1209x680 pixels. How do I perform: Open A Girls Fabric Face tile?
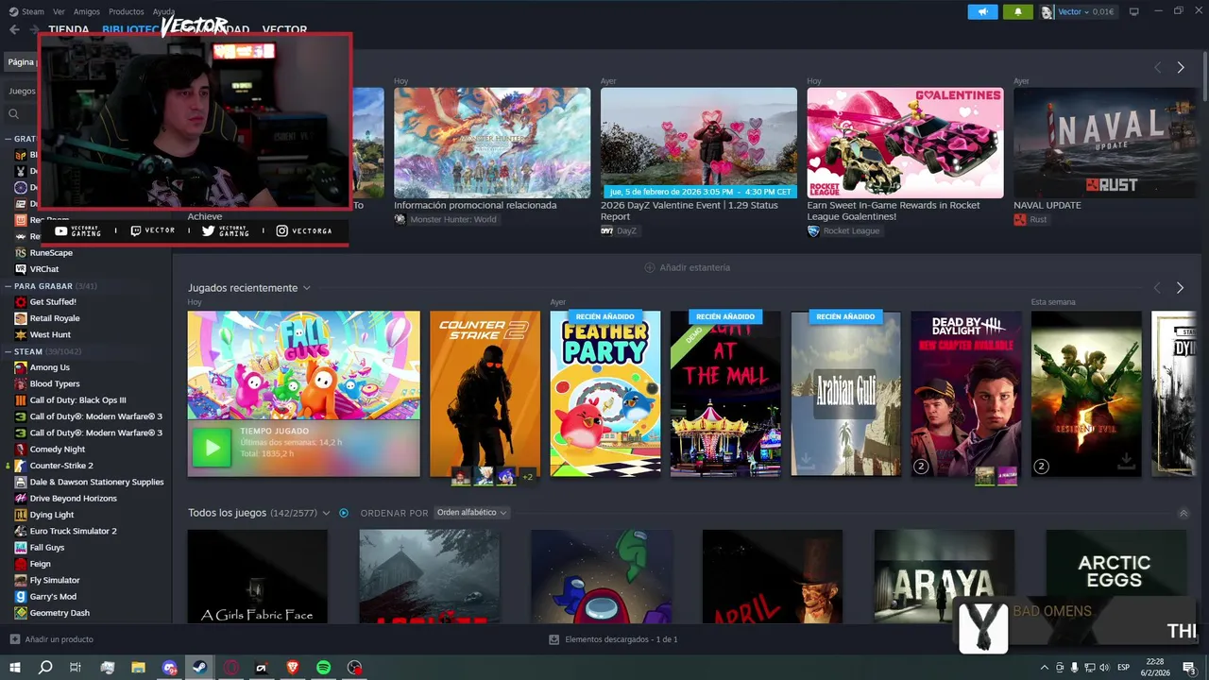[x=258, y=576]
